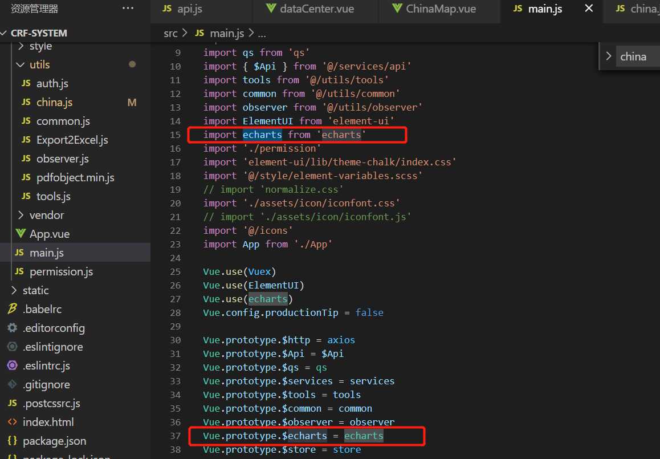Click the circle icon beside .eslintignore
Viewport: 660px width, 459px height.
[12, 347]
